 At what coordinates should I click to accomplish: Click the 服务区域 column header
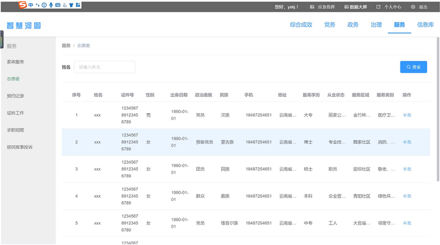pos(361,95)
